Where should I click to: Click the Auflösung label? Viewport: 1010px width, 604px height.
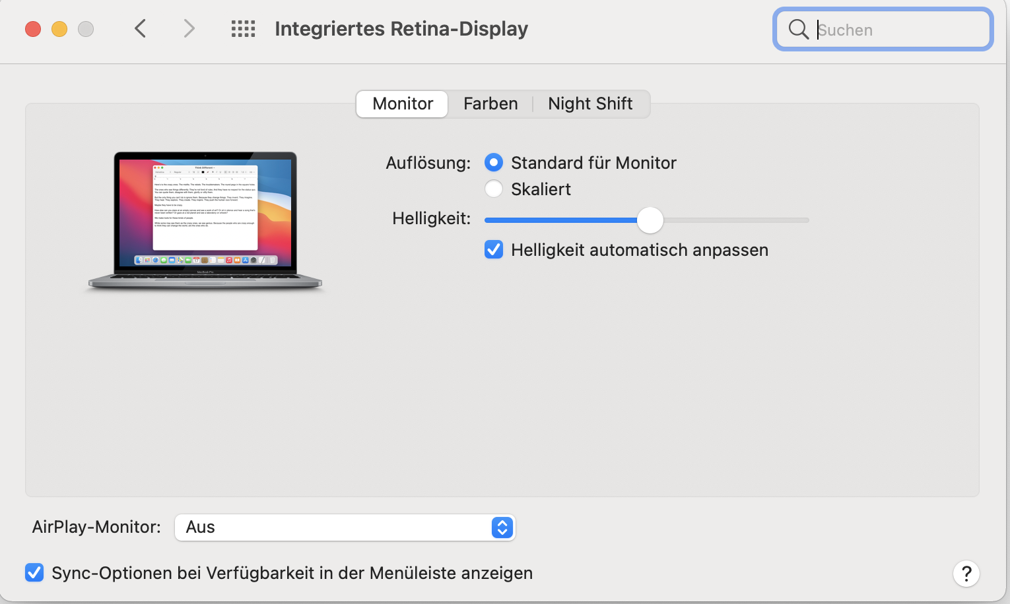428,163
